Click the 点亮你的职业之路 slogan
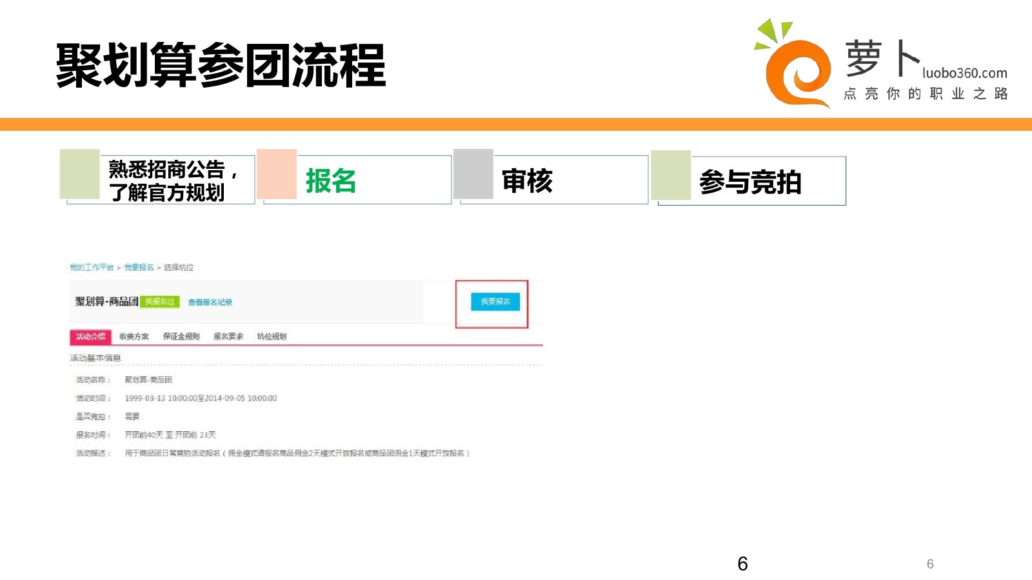This screenshot has width=1032, height=580. point(926,94)
